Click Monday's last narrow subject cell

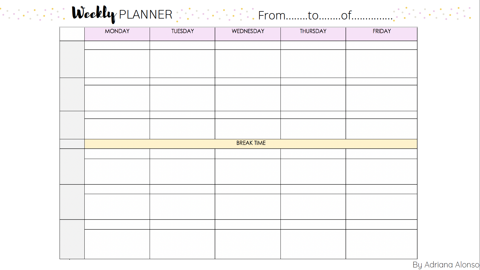click(117, 225)
